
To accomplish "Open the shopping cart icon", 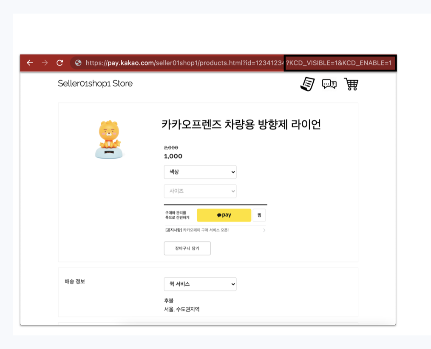I will [351, 84].
